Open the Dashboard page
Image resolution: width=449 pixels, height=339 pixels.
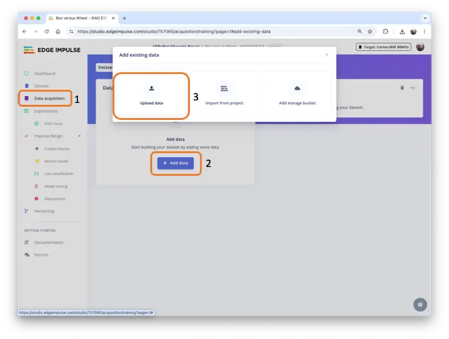(44, 73)
